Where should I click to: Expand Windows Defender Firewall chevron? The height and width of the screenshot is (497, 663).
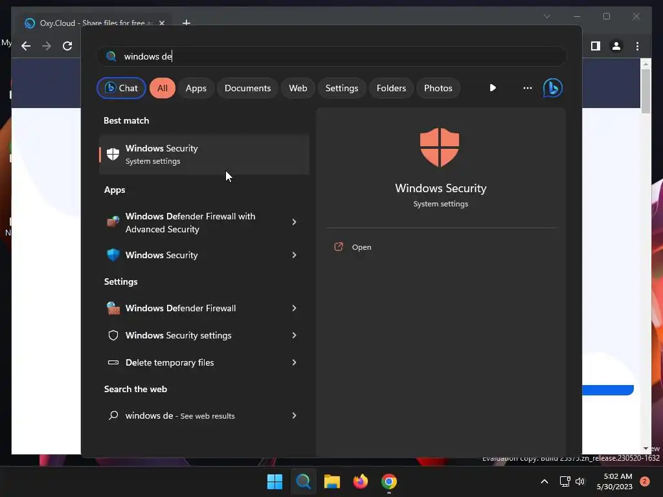[x=295, y=308]
